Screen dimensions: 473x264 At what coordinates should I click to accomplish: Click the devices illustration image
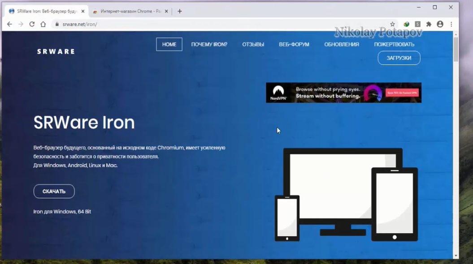coord(346,195)
